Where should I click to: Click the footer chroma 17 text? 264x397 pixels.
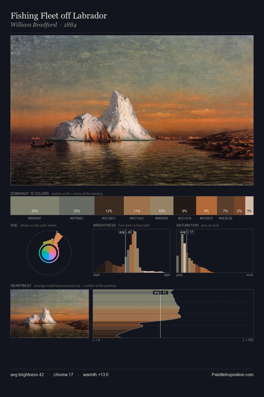tap(63, 375)
